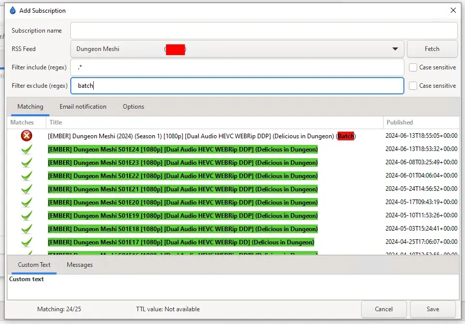The height and width of the screenshot is (324, 465).
Task: Switch to the Messages tab
Action: point(80,265)
